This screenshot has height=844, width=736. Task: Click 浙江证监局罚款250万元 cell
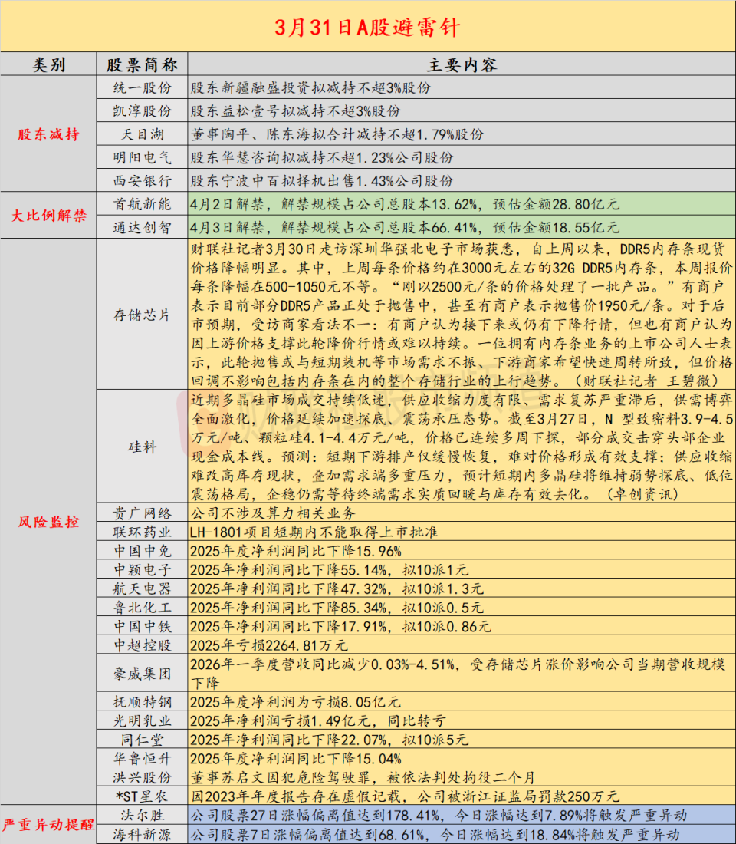click(462, 796)
